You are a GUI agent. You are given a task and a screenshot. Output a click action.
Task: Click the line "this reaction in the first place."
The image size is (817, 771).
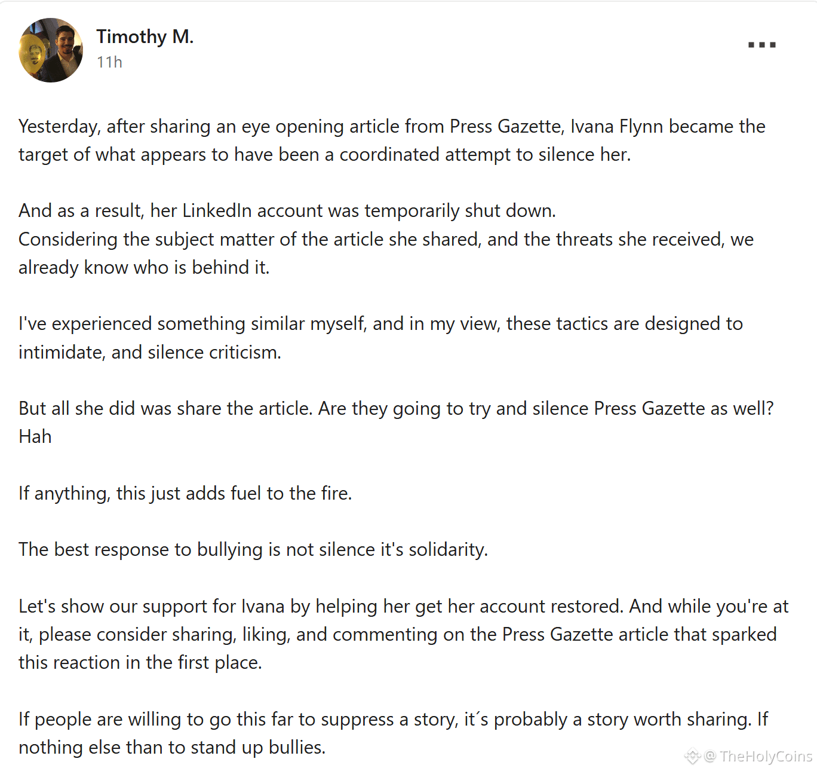pos(140,663)
